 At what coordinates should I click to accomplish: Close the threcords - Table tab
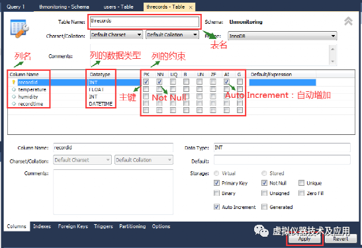tap(191, 7)
